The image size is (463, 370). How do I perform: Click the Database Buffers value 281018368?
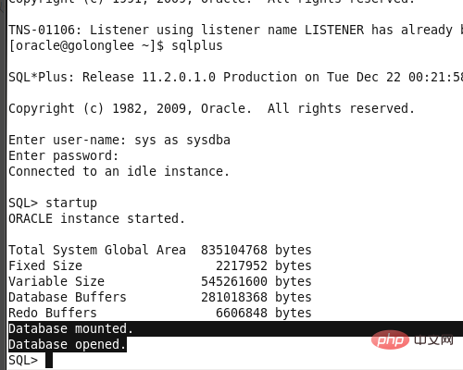[x=234, y=297]
